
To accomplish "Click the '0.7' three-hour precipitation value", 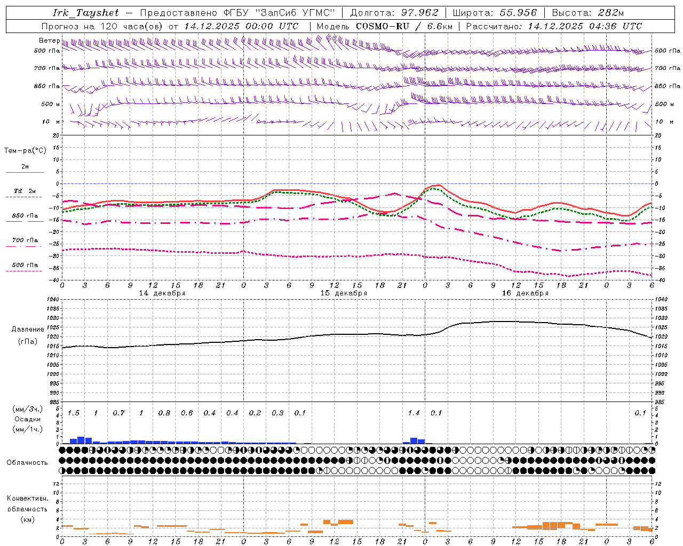I will [118, 413].
